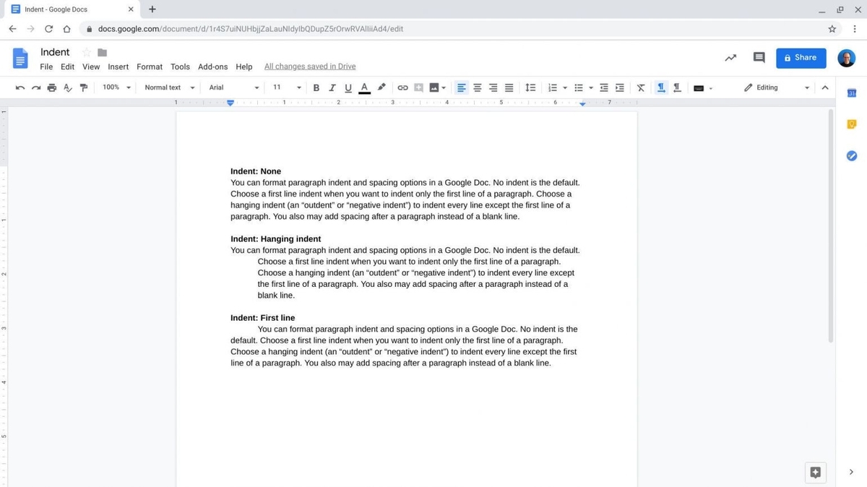Open Google Keep from the side panel
Screen dimensions: 867x487
851,124
